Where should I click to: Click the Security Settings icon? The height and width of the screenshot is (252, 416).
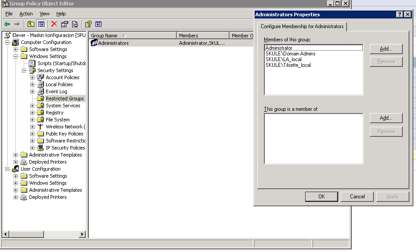point(33,70)
